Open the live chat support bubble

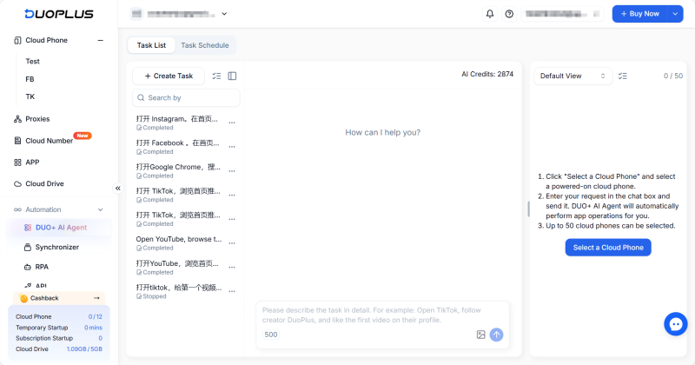[x=676, y=324]
